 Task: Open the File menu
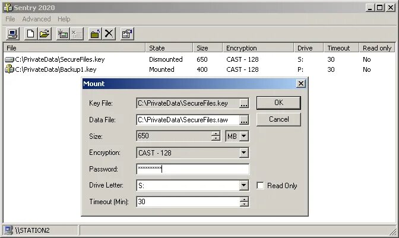coord(10,19)
